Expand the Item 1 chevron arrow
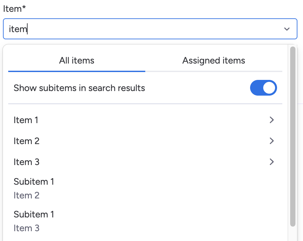The height and width of the screenshot is (241, 303). coord(271,120)
